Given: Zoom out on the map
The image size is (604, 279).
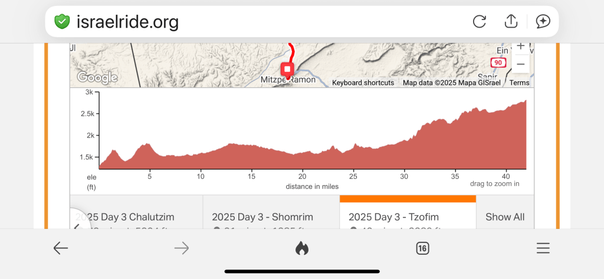Looking at the screenshot, I should (520, 64).
